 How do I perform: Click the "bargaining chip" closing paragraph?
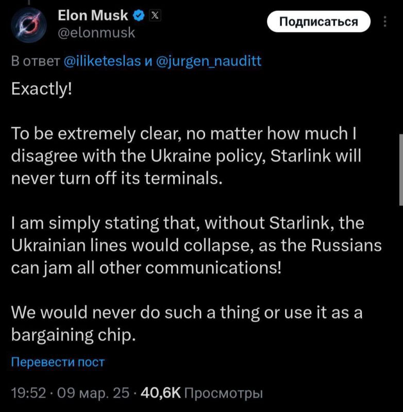coord(186,324)
